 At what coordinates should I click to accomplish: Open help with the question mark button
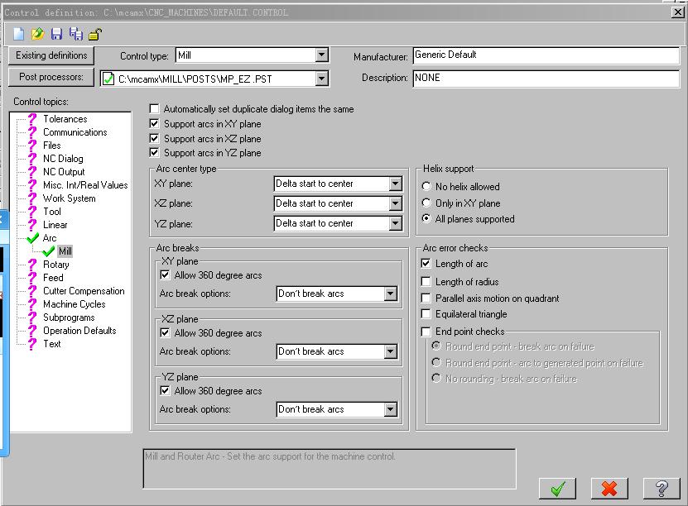tap(662, 488)
